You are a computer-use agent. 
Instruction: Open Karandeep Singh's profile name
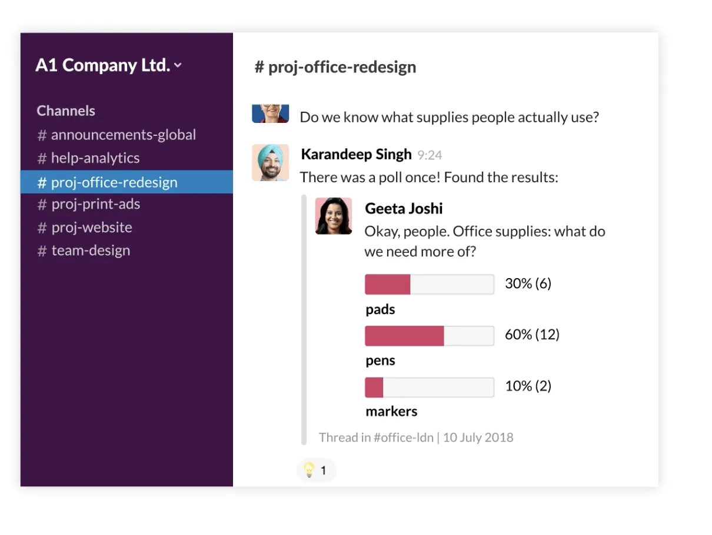pyautogui.click(x=356, y=154)
